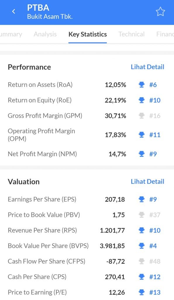Click the trophy icon beside Earnings Per Share
The width and height of the screenshot is (174, 300).
tap(142, 199)
